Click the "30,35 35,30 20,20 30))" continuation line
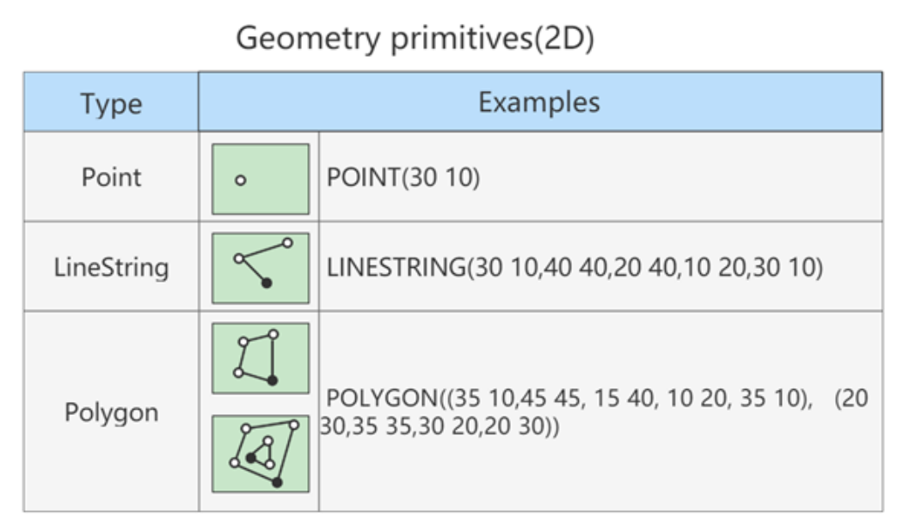Image resolution: width=910 pixels, height=524 pixels. tap(440, 427)
